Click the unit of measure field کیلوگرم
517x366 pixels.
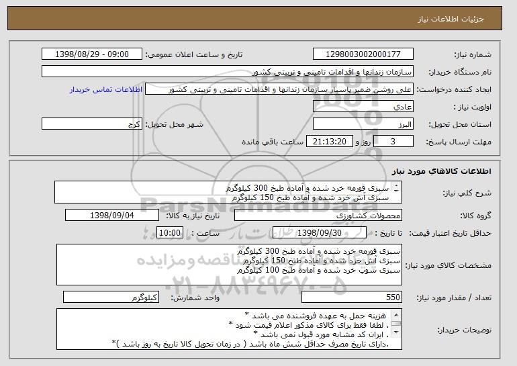[111, 297]
